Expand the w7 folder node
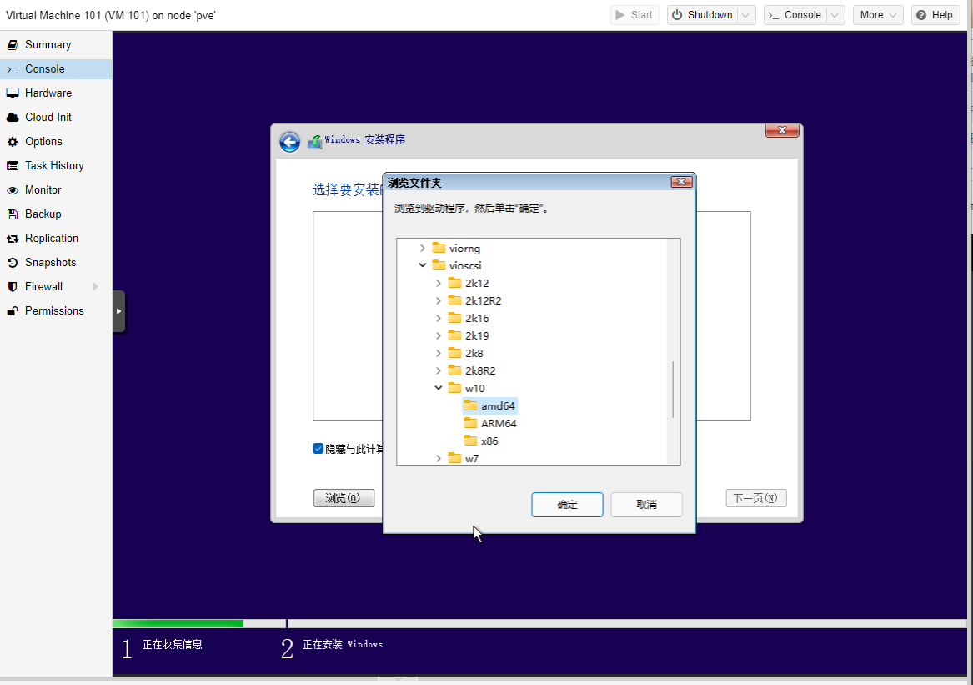Viewport: 973px width, 685px height. [x=439, y=458]
